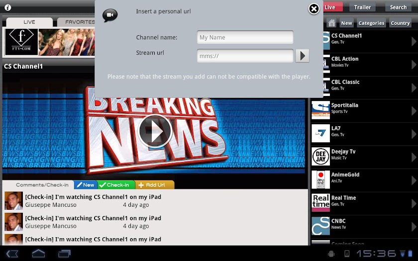Browse channels by Country
The image size is (418, 261).
400,23
